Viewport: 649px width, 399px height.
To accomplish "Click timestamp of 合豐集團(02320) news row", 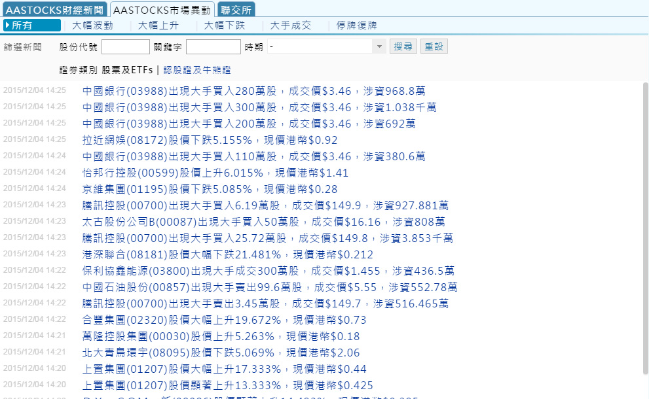I will (34, 319).
